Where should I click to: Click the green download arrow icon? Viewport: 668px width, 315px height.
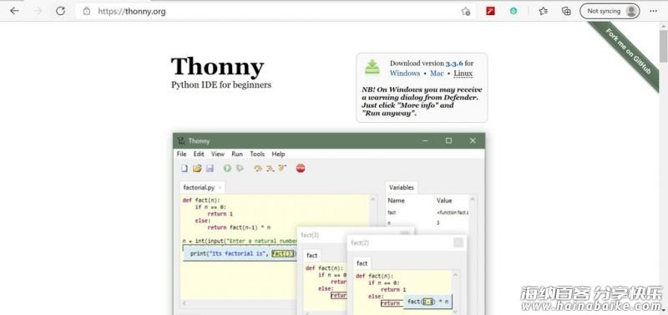(x=372, y=68)
